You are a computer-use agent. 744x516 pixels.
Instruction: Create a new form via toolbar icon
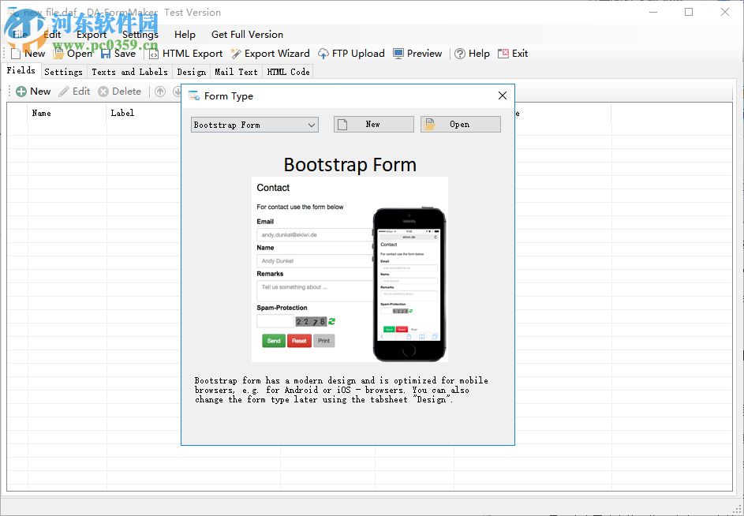27,53
